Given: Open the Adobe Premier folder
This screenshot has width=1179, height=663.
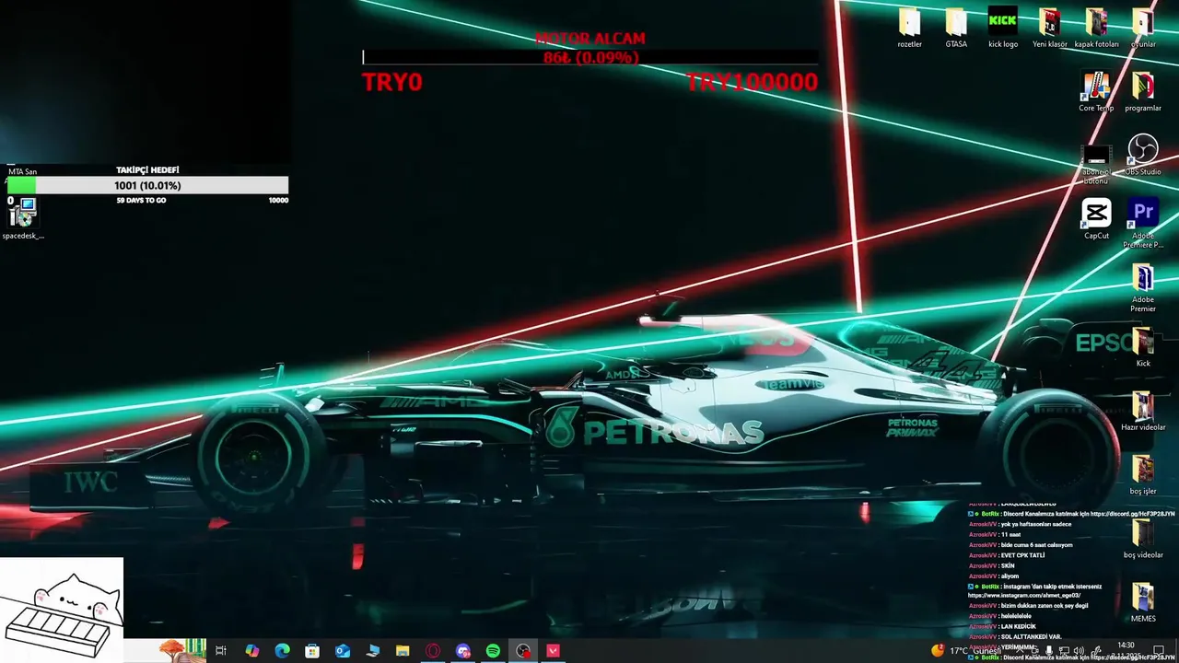Looking at the screenshot, I should [1143, 287].
